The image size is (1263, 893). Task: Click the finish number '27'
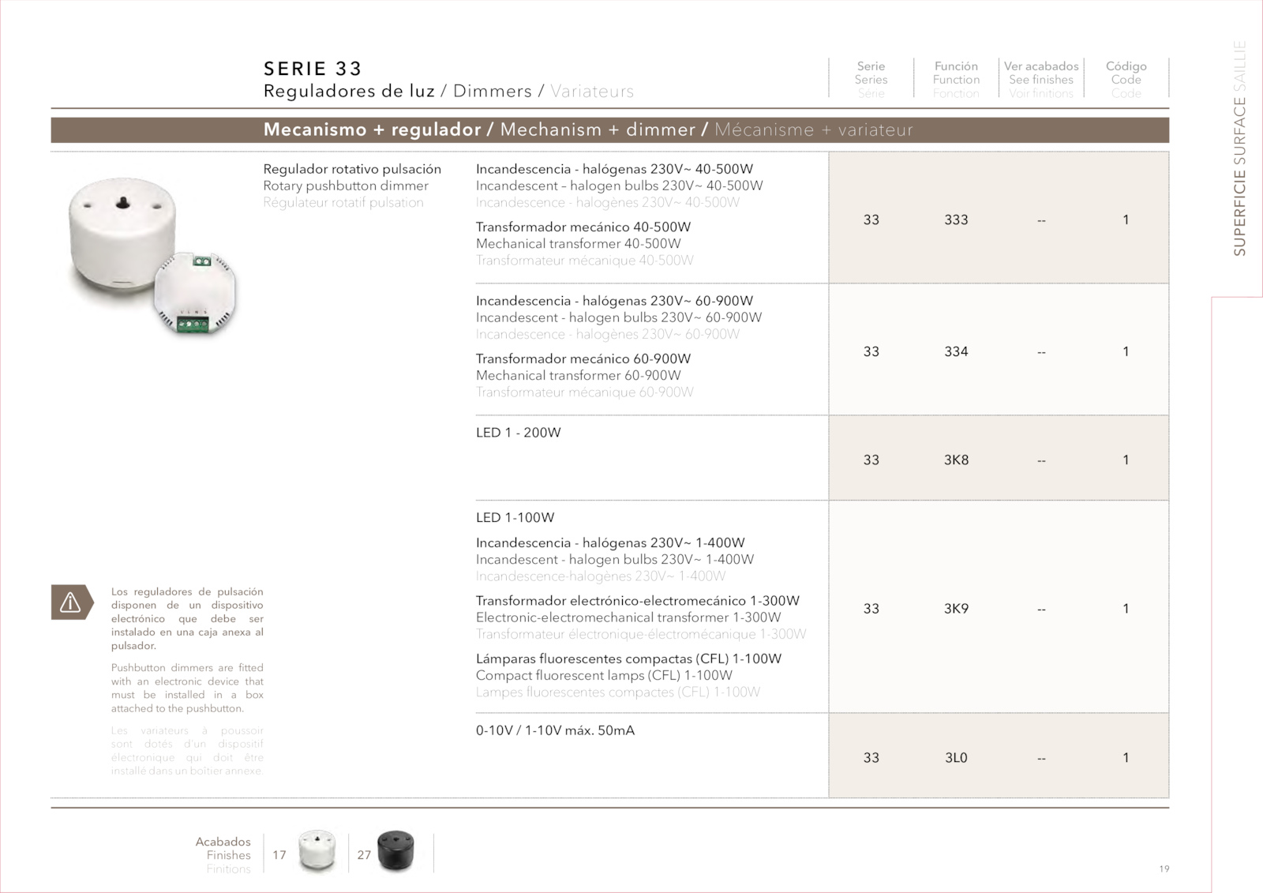364,854
